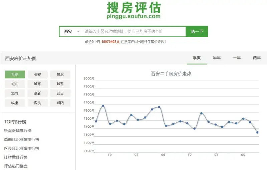Select the 阎良 district button

click(x=37, y=103)
